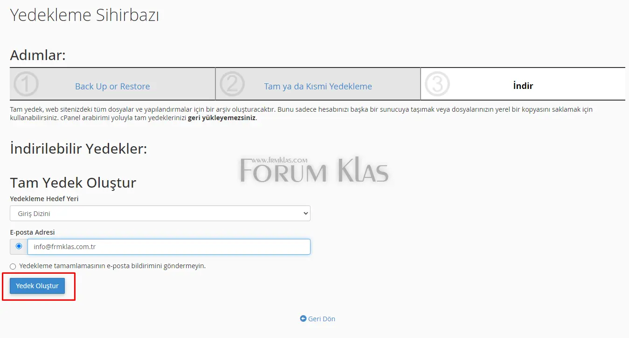Open the 'Geri Dön' link

pos(321,318)
